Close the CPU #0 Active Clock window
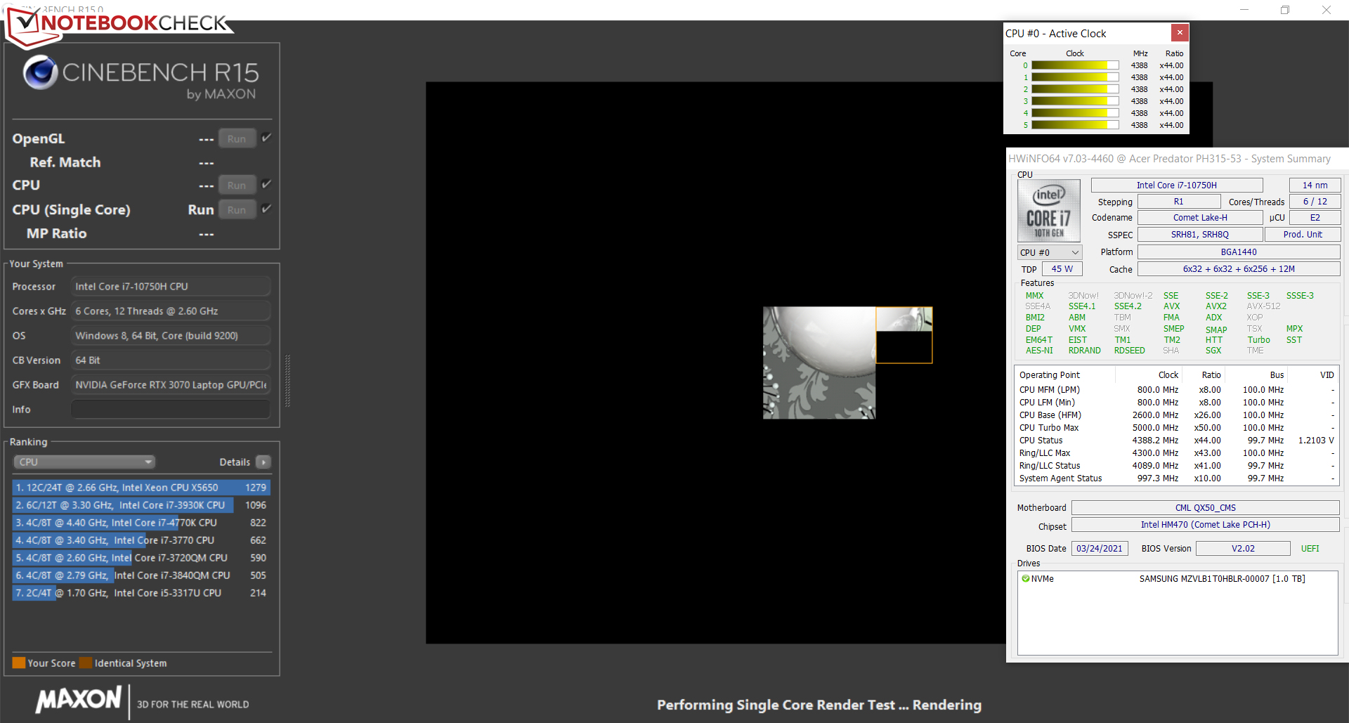The width and height of the screenshot is (1349, 723). coord(1180,32)
